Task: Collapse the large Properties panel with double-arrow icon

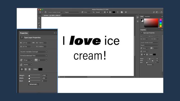Action: (55, 33)
